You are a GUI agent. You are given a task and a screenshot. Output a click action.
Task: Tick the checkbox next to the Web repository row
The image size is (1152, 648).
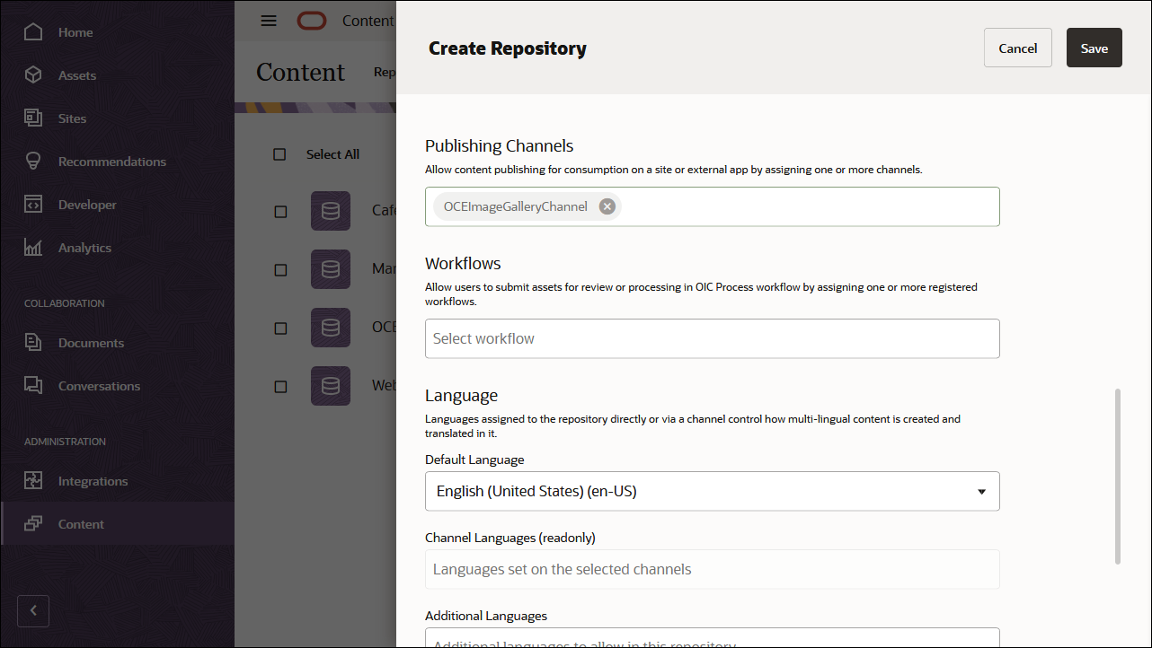[279, 386]
